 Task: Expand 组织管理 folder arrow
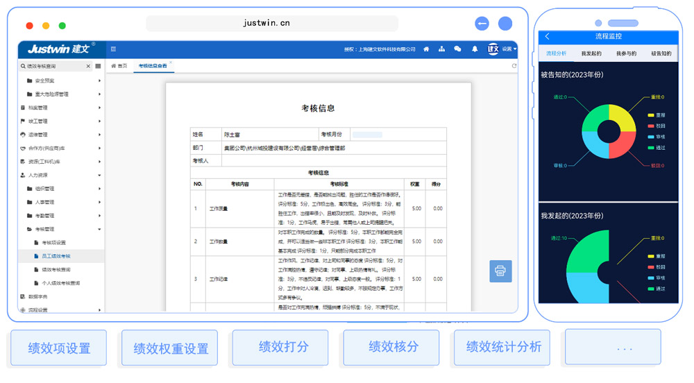(x=99, y=189)
